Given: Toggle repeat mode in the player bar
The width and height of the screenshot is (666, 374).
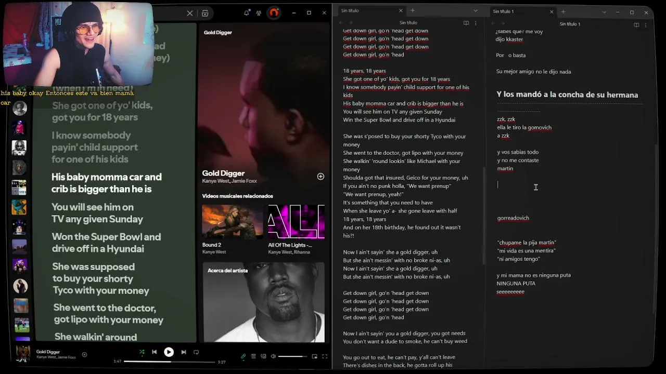Looking at the screenshot, I should (x=196, y=352).
